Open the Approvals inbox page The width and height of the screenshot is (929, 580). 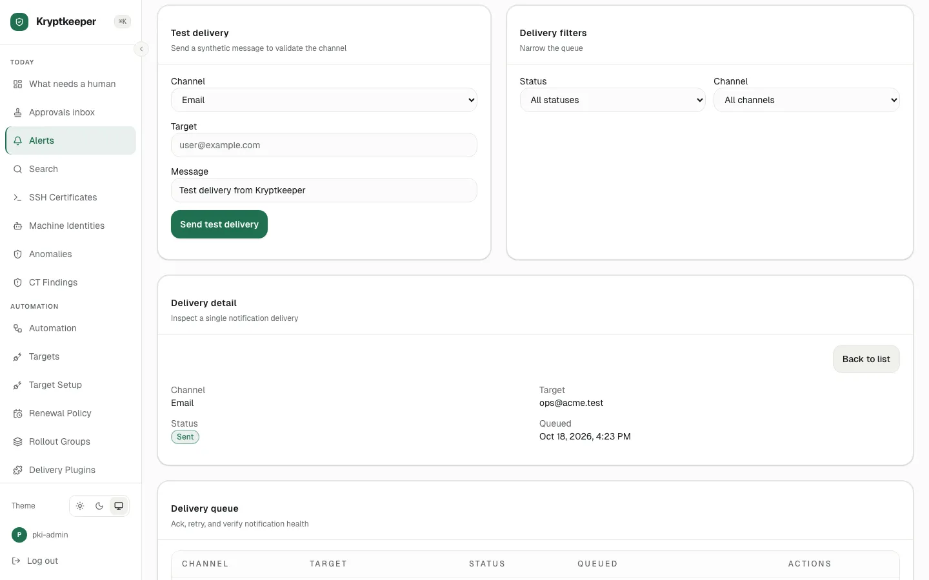[x=71, y=112]
